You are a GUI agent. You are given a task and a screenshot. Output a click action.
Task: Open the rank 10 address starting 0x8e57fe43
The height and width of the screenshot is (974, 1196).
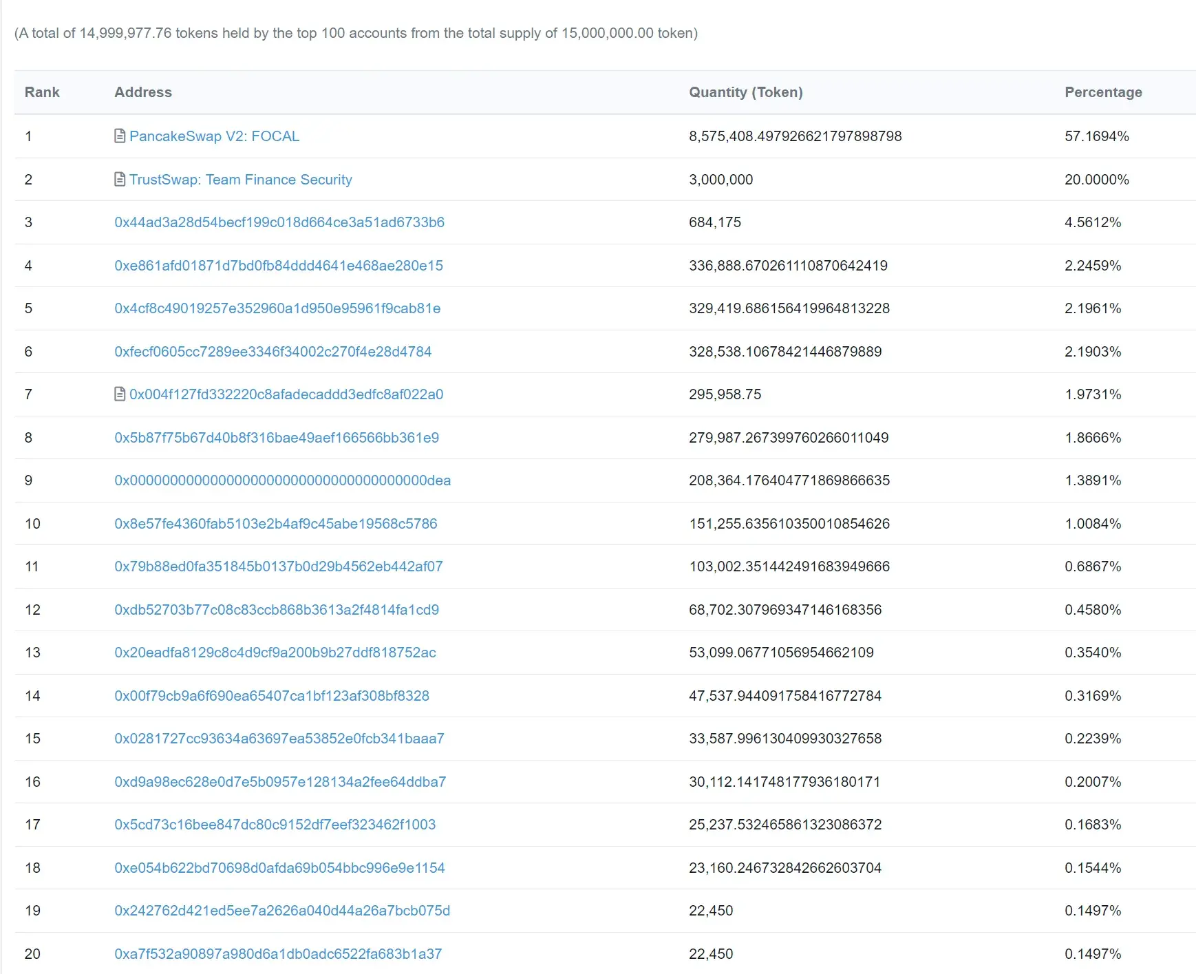(x=276, y=524)
